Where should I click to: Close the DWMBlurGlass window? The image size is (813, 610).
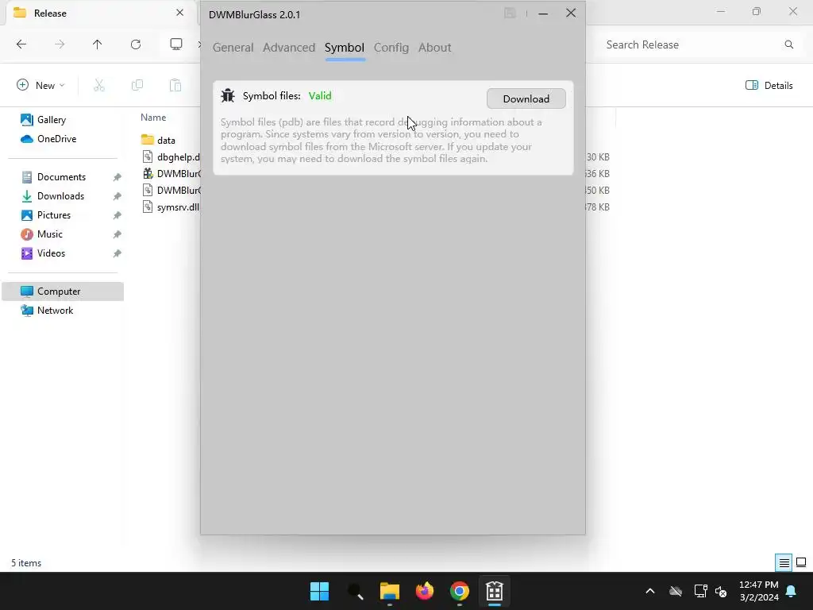click(571, 13)
